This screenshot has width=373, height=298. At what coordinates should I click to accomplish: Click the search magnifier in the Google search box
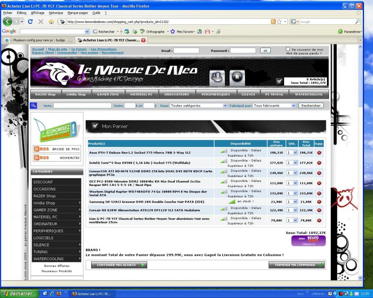point(358,21)
